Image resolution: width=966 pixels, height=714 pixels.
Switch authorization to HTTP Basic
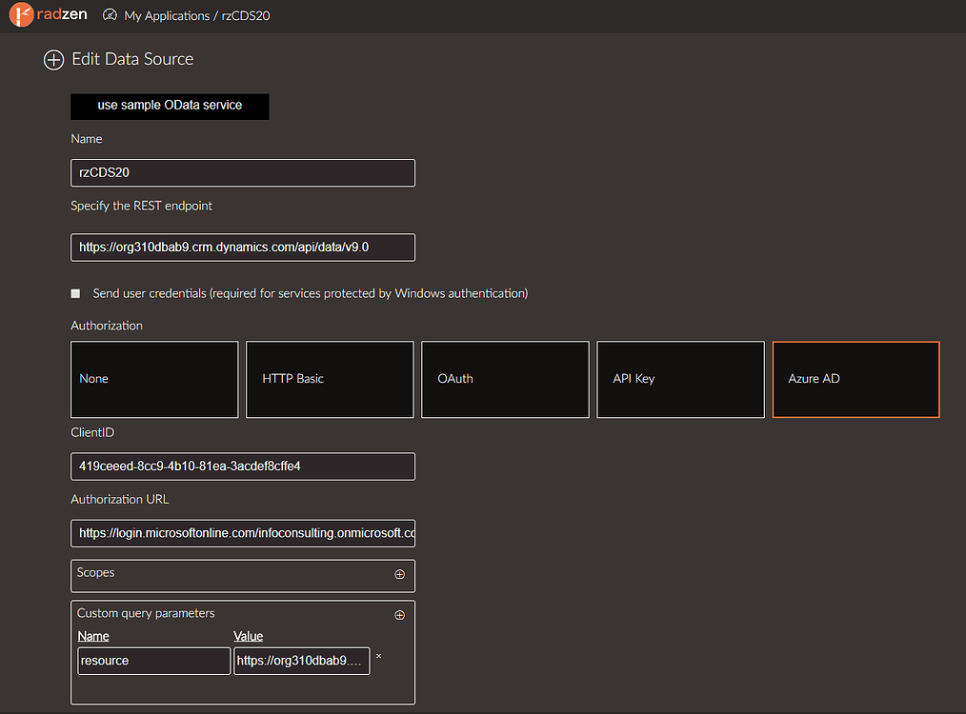click(329, 379)
